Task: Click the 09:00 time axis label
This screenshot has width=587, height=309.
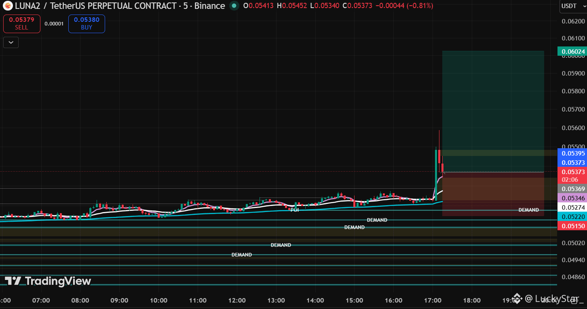Action: click(119, 300)
